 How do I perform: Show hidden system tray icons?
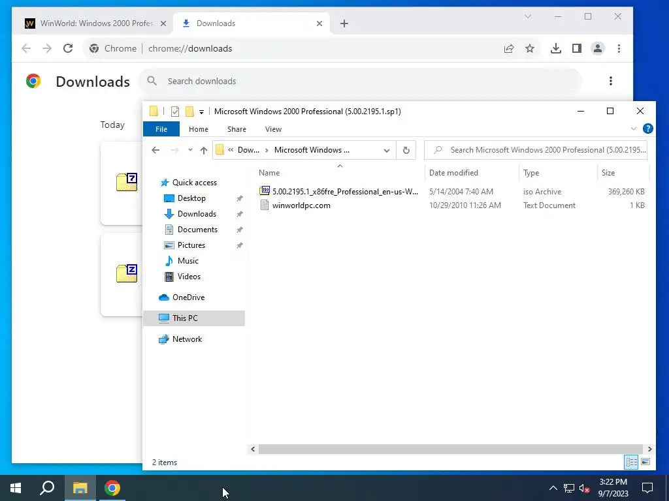click(553, 488)
